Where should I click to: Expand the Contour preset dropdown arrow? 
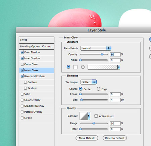89,116
